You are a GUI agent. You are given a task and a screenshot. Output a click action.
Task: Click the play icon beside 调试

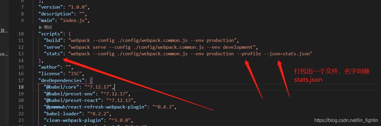click(41, 27)
